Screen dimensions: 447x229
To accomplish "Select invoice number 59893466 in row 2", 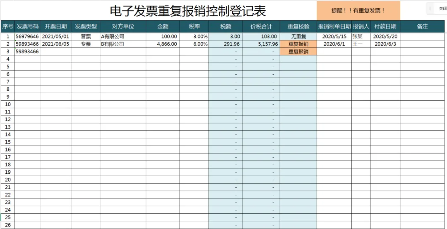I will [27, 44].
